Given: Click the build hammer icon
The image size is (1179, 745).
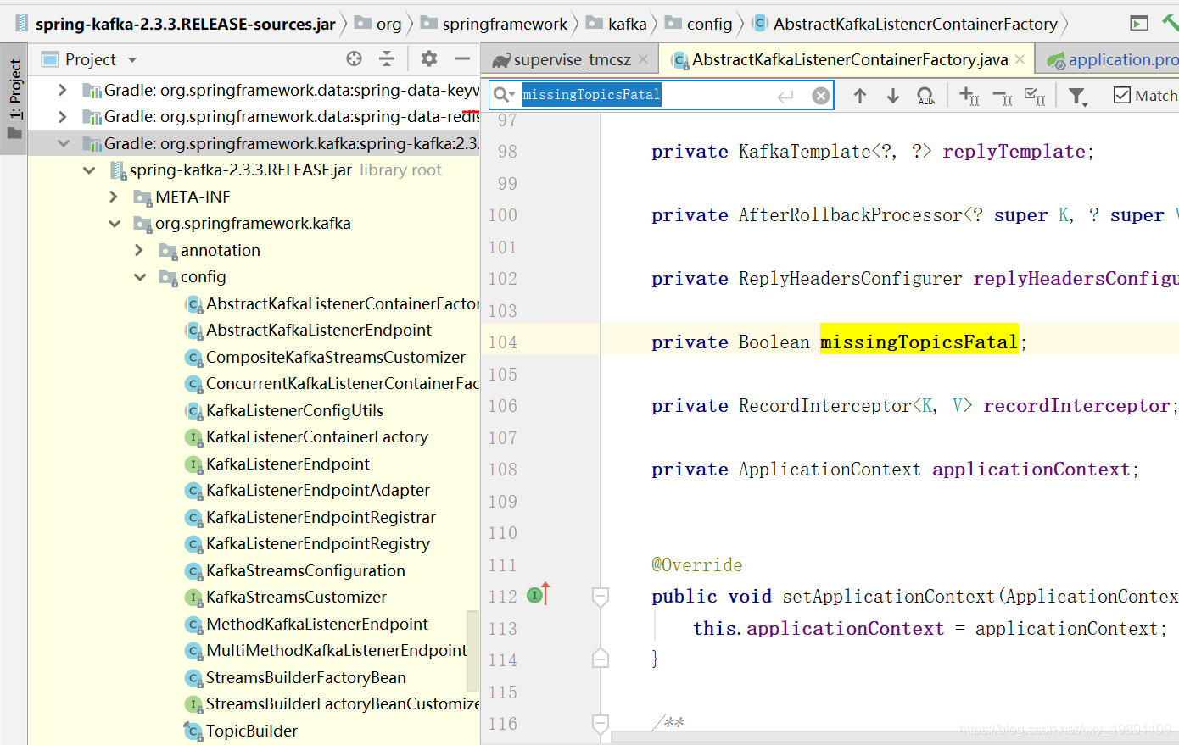Looking at the screenshot, I should [x=1171, y=23].
